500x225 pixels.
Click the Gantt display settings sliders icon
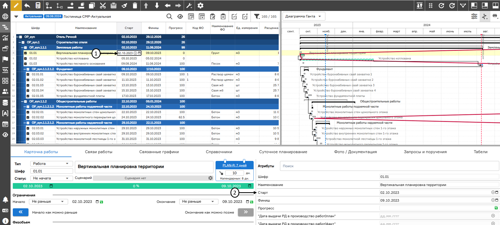click(474, 16)
